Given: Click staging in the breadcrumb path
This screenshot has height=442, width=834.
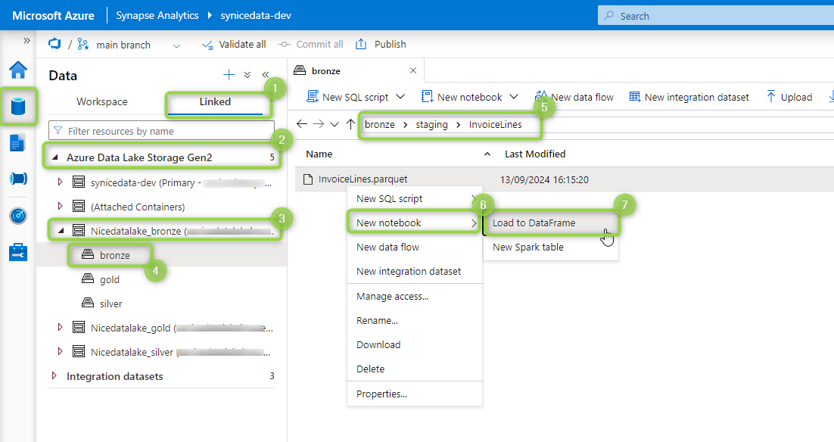Looking at the screenshot, I should pyautogui.click(x=431, y=124).
